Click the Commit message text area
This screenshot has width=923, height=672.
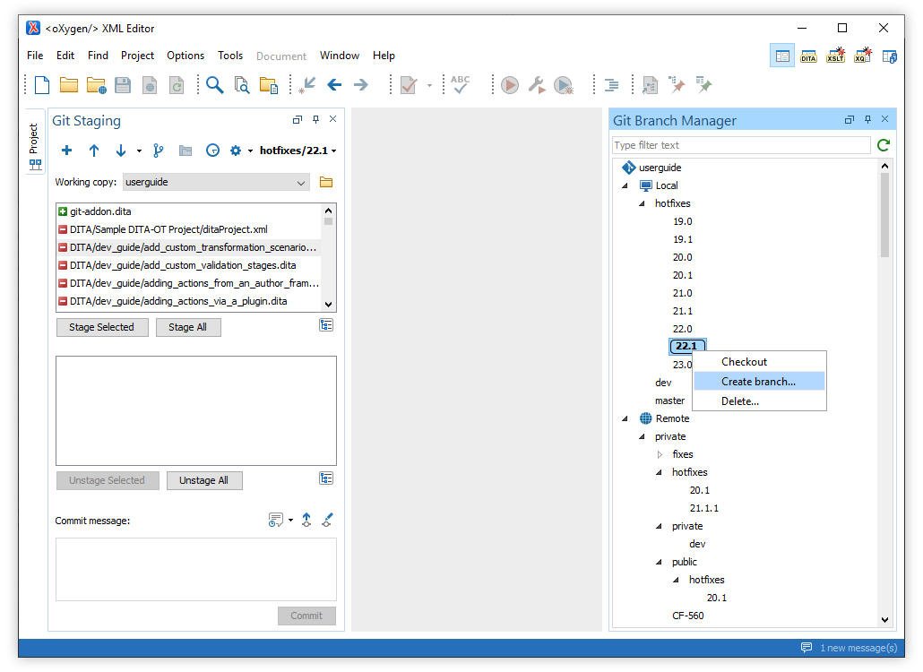coord(196,569)
